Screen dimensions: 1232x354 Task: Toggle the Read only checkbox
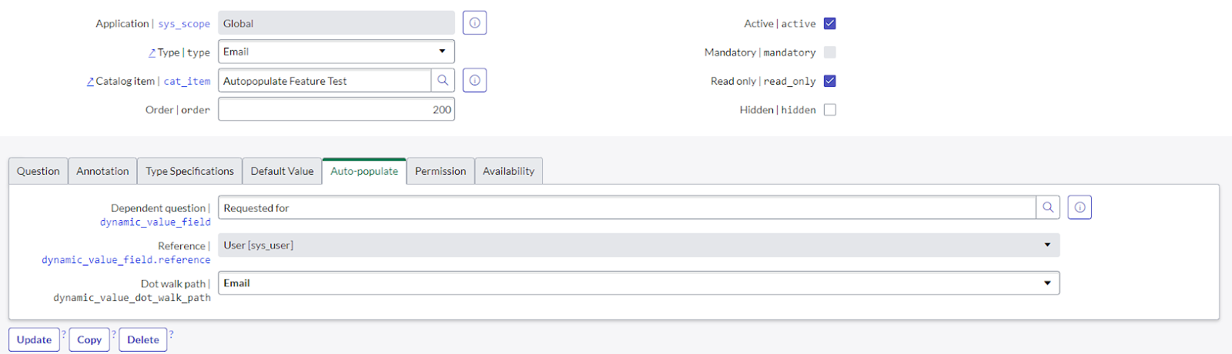coord(829,81)
